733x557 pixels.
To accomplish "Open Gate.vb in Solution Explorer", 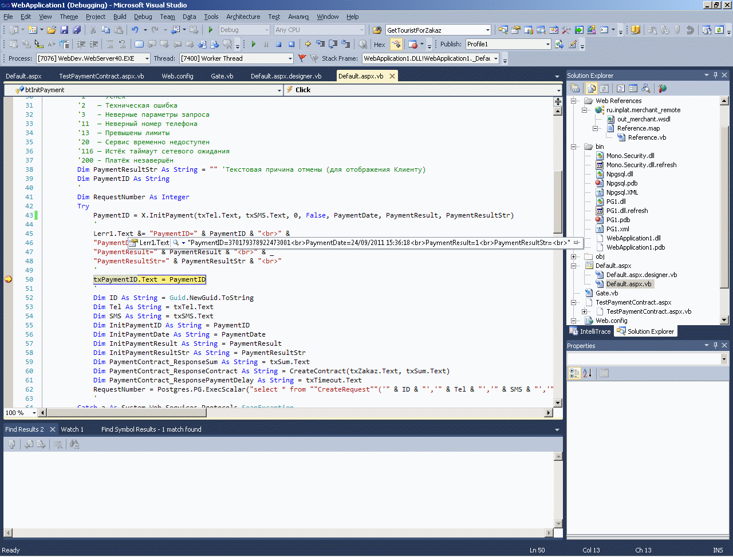I will pyautogui.click(x=606, y=293).
